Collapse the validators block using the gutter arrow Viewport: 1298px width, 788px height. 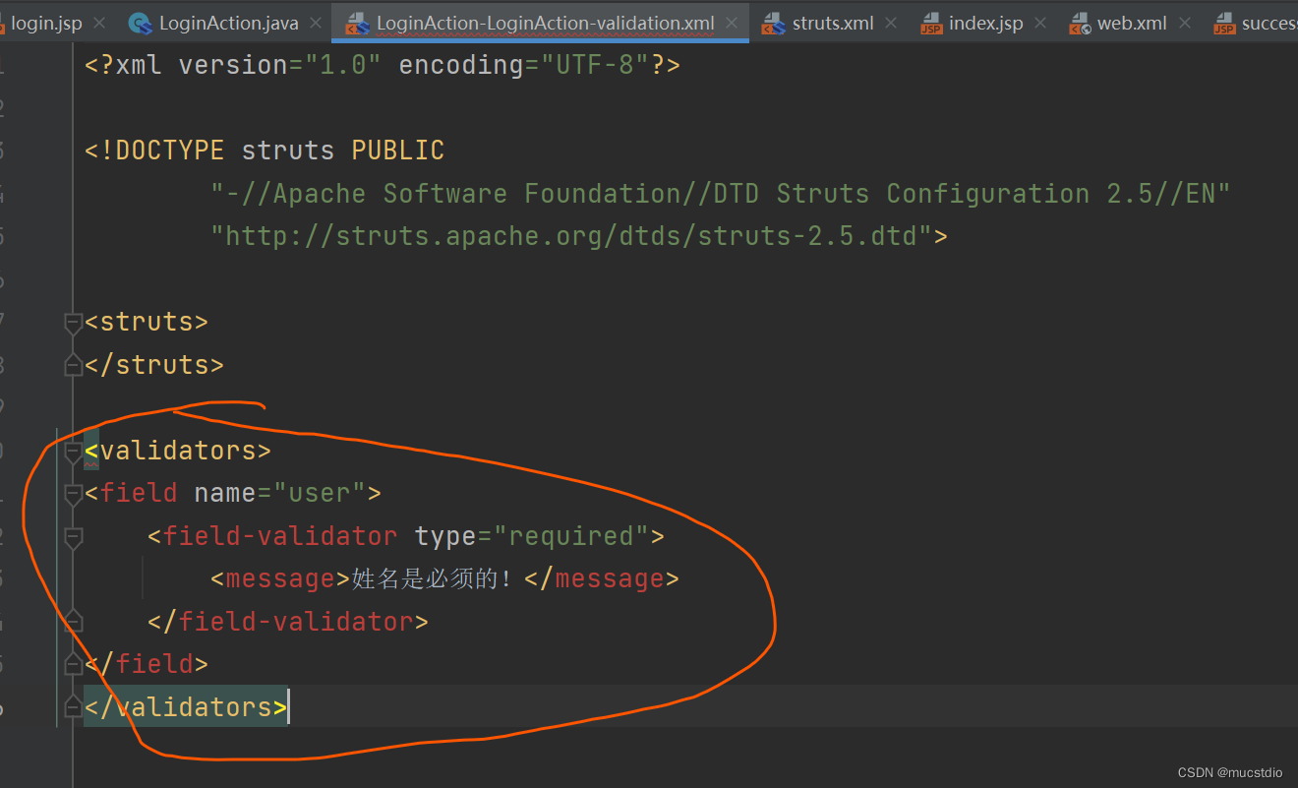click(x=73, y=451)
